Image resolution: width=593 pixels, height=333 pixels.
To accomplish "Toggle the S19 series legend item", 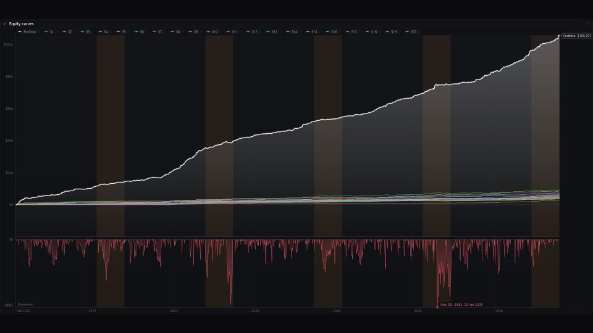I will click(x=391, y=31).
